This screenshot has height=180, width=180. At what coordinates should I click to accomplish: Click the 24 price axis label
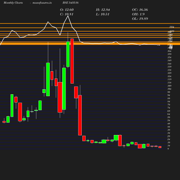[x=169, y=139]
